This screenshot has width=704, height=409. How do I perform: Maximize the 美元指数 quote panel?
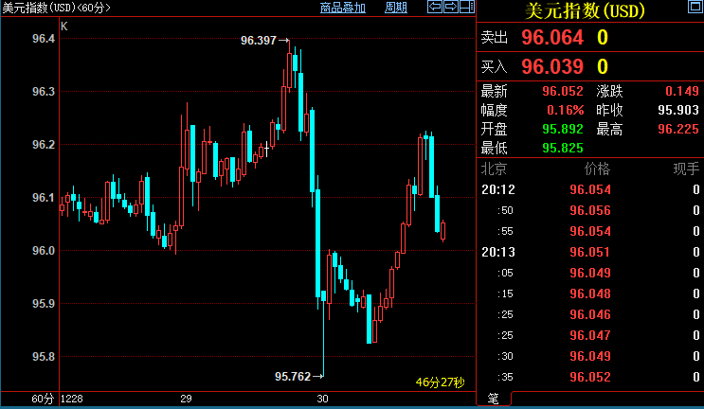(x=694, y=9)
